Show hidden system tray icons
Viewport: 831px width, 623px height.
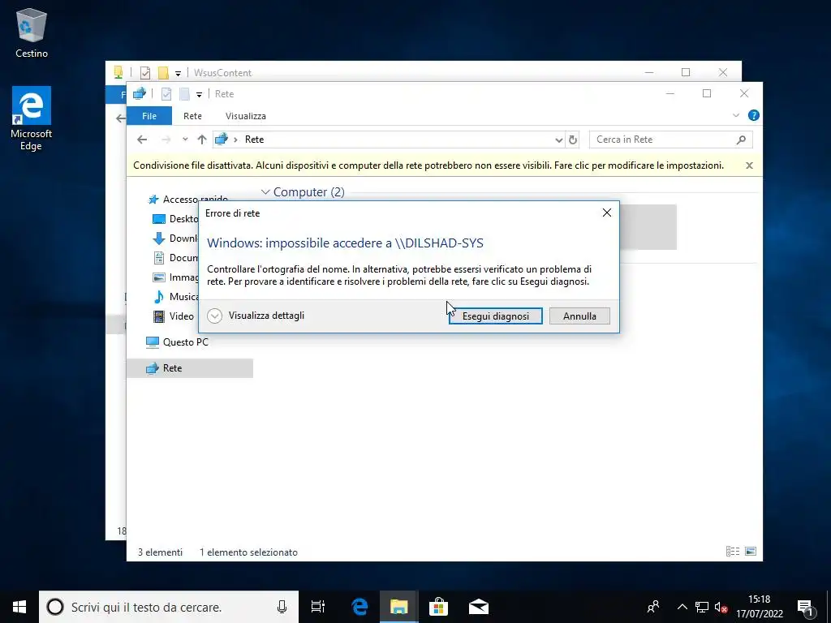(682, 607)
